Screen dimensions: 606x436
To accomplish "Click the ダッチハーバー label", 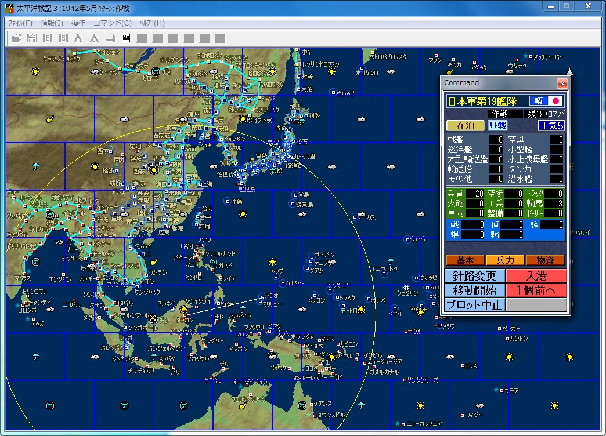I will pyautogui.click(x=549, y=57).
